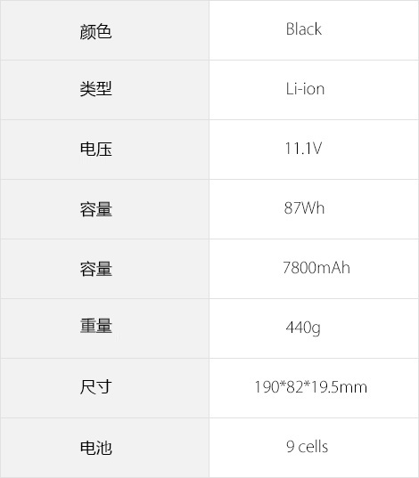
Task: Select the 9 cells value
Action: tap(314, 448)
